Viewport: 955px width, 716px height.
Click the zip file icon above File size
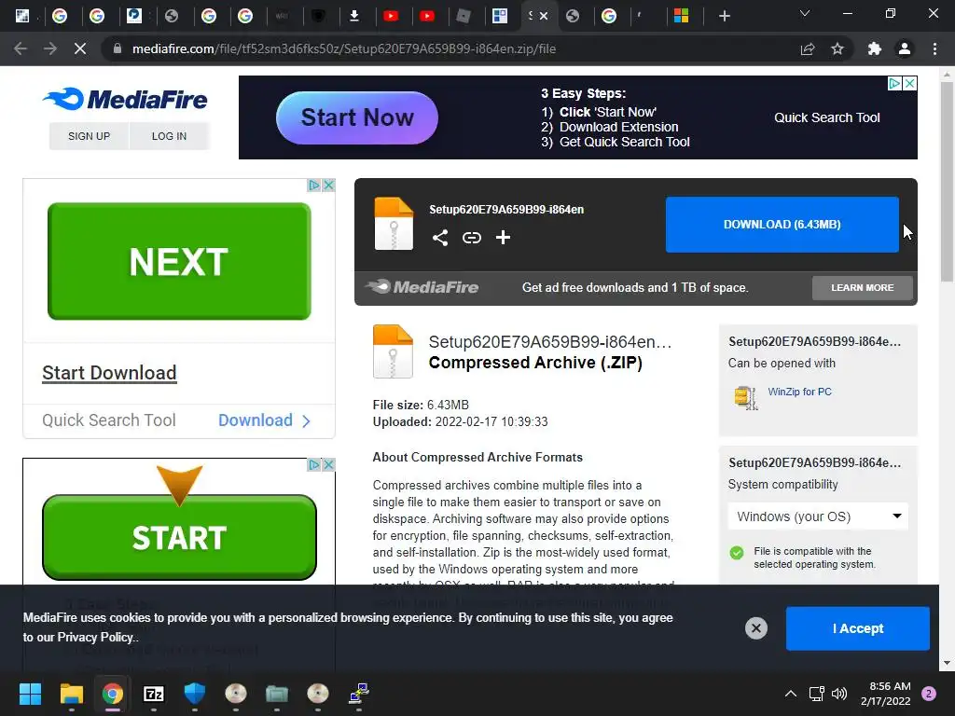click(x=393, y=351)
